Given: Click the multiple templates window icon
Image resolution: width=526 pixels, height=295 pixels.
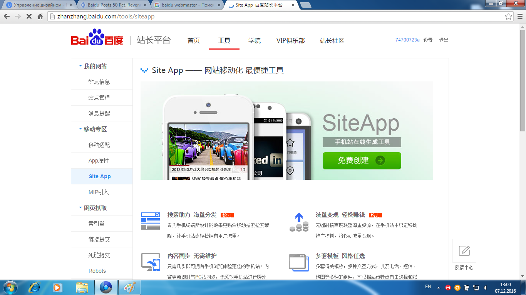Looking at the screenshot, I should 299,262.
